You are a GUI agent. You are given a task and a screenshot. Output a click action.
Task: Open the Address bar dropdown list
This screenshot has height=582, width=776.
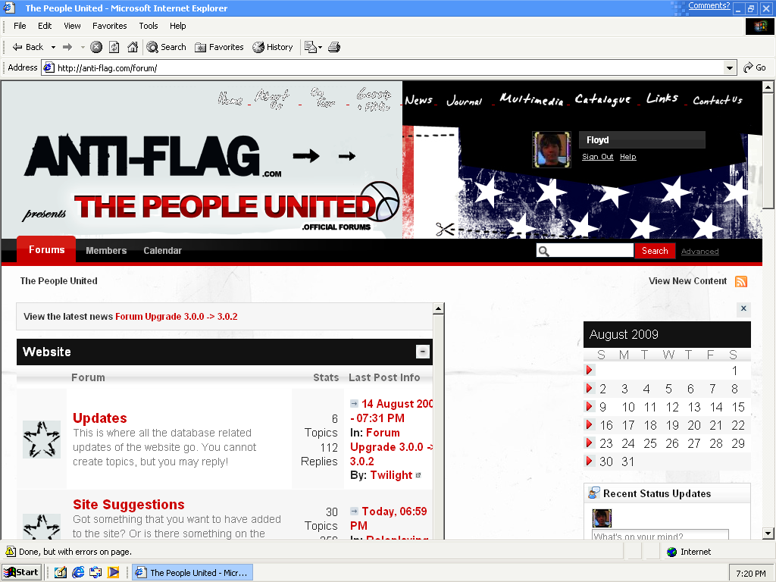730,67
